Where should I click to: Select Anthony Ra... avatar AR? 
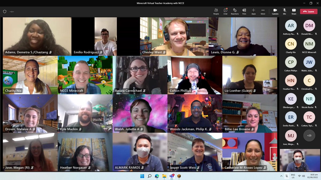point(291,26)
